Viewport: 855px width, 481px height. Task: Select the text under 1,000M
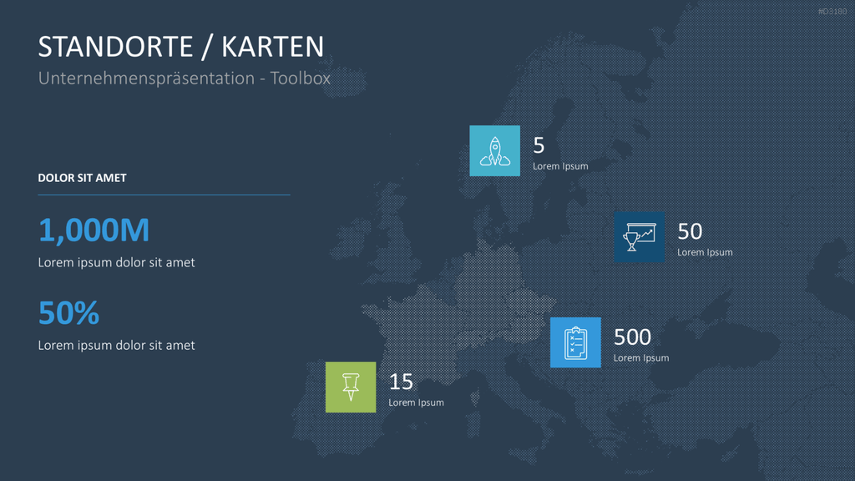click(116, 262)
